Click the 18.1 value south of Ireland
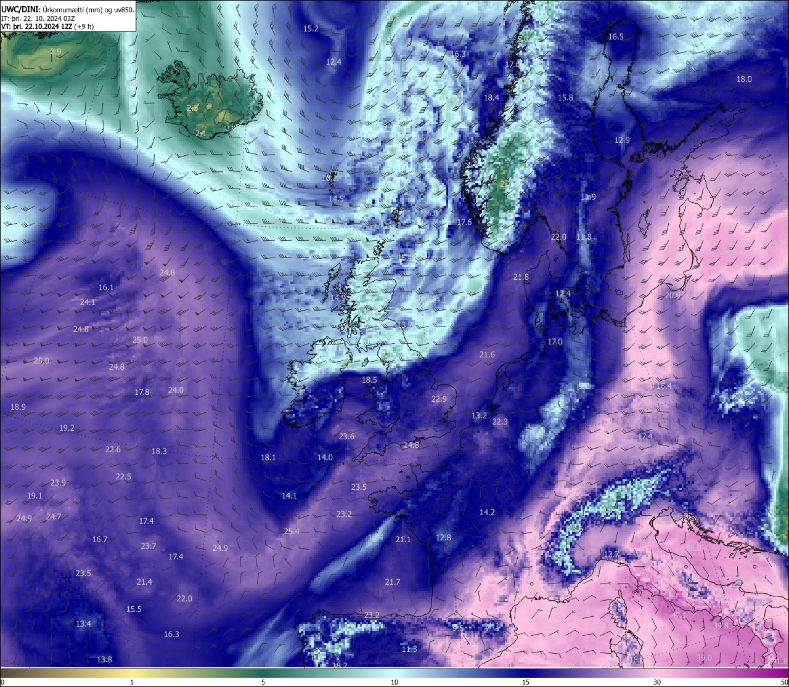Image resolution: width=789 pixels, height=687 pixels. [x=268, y=458]
